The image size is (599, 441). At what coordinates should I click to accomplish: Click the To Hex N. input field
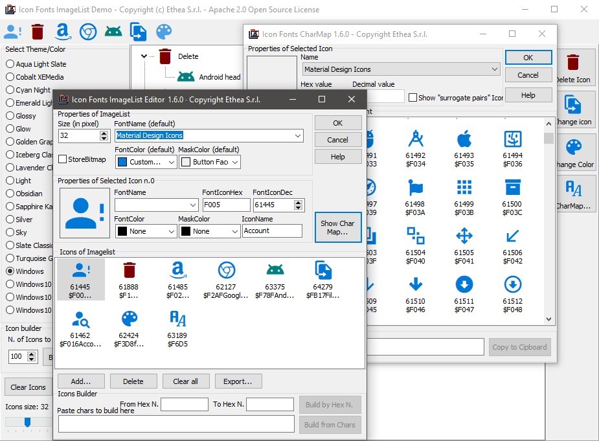[x=270, y=404]
